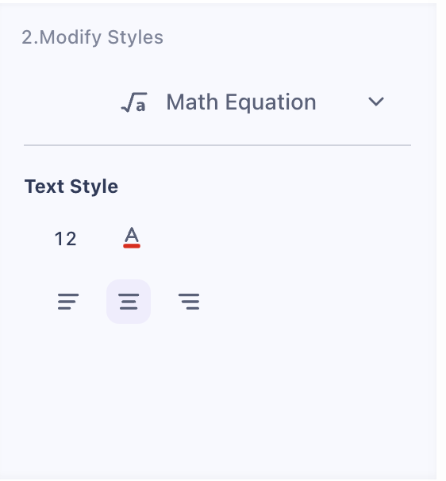Change font color via the A icon
This screenshot has width=446, height=481.
pos(132,238)
